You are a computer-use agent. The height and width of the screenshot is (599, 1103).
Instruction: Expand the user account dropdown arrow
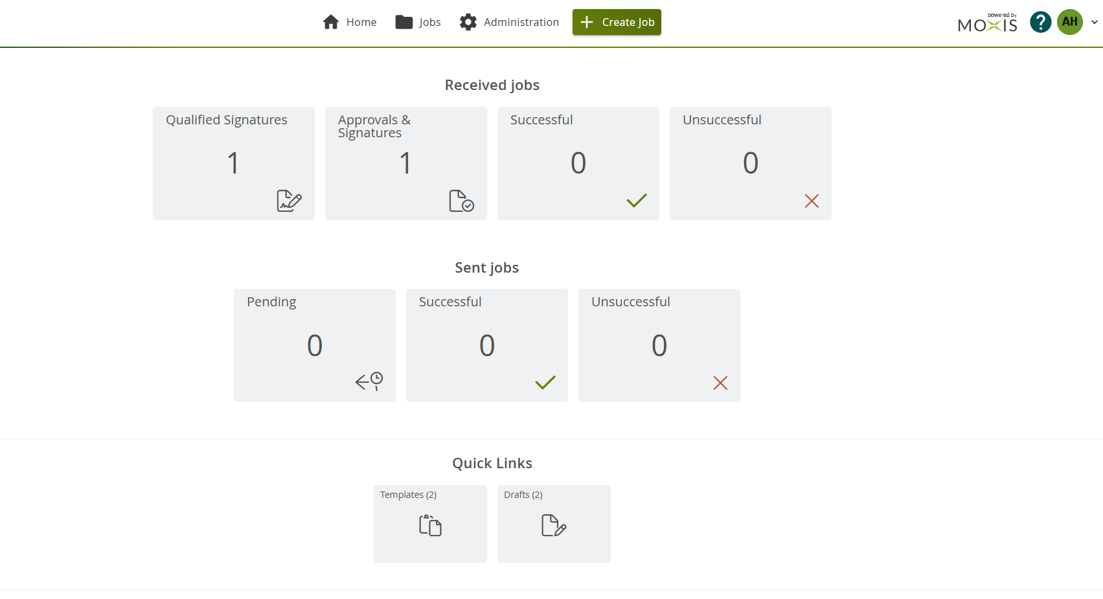click(x=1094, y=22)
